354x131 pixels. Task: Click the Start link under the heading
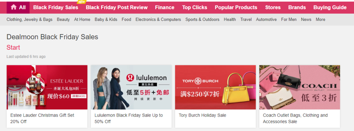coord(13,47)
